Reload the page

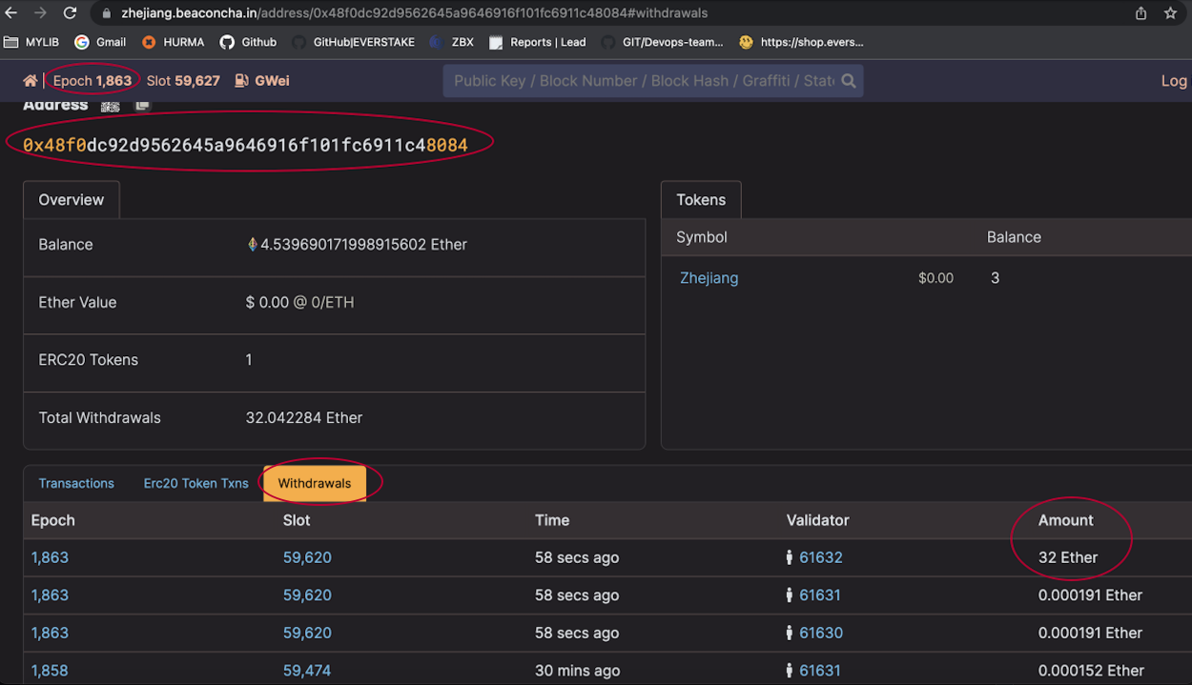(70, 13)
